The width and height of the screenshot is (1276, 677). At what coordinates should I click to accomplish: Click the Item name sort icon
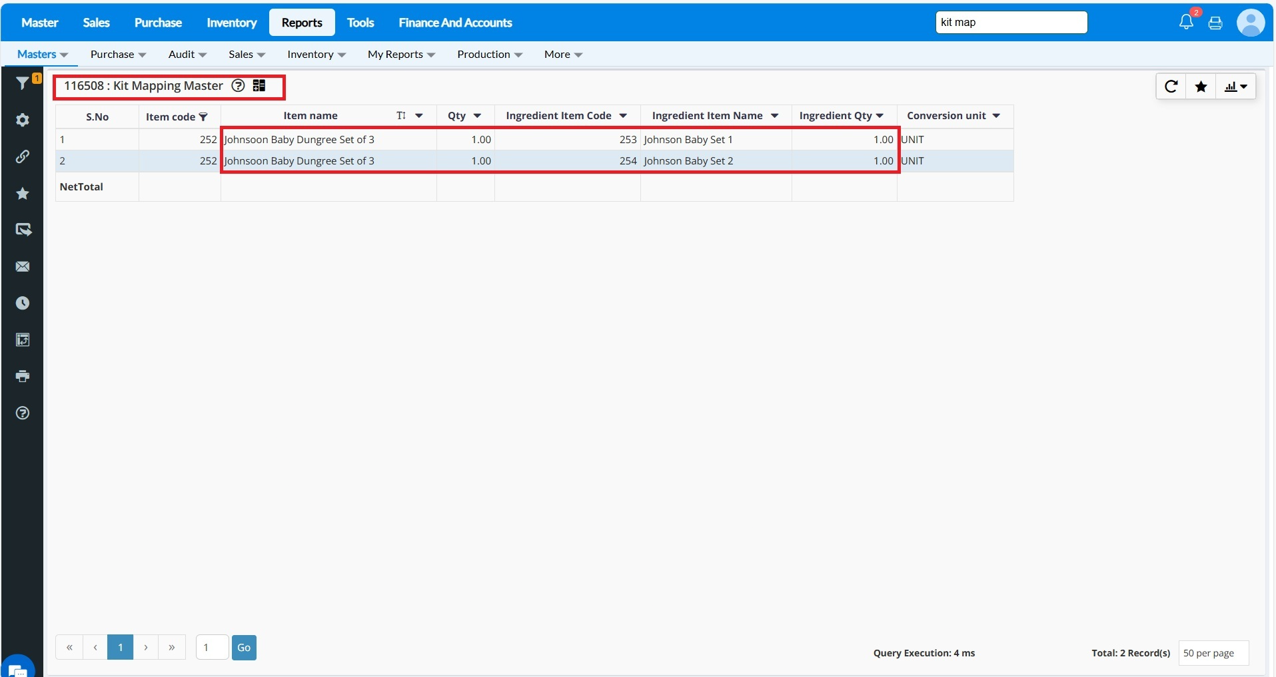(x=401, y=116)
